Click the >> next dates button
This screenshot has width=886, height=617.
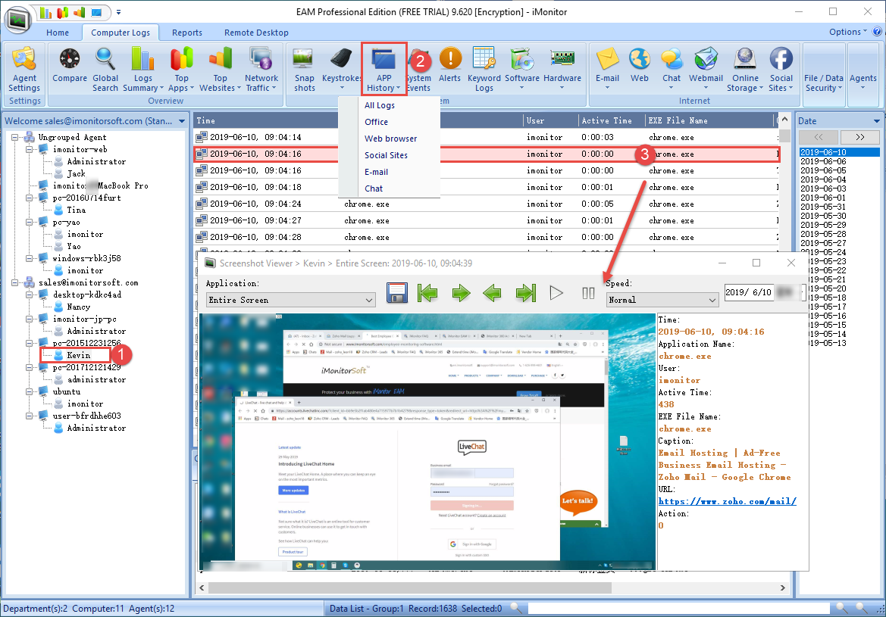click(860, 137)
